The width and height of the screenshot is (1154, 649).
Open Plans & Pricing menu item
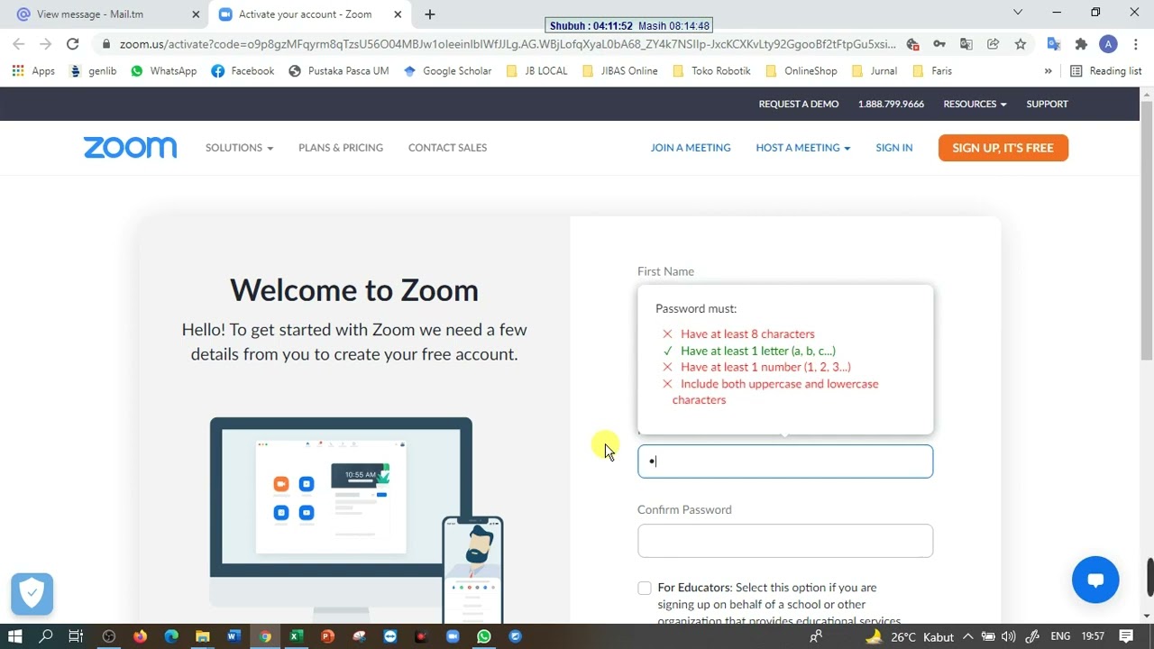coord(341,148)
